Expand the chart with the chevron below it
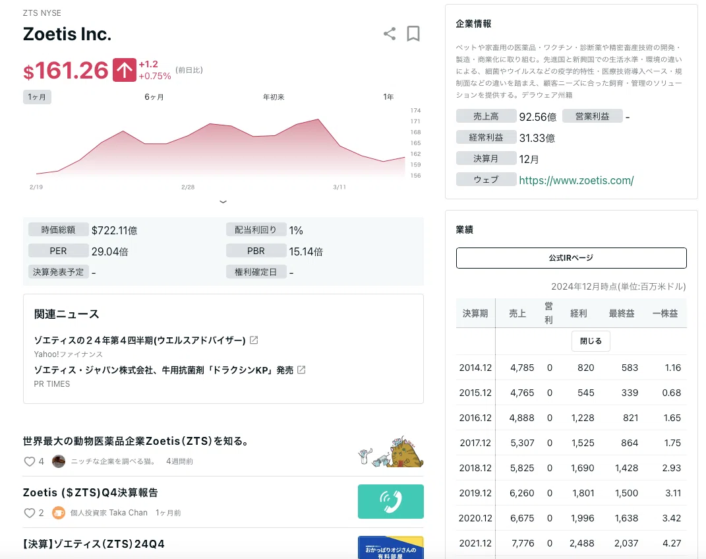 pos(223,201)
